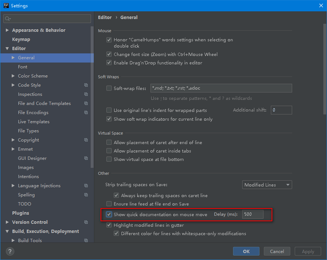
Task: Click the project-level icon next to Build Tools
Action: pyautogui.click(x=86, y=241)
